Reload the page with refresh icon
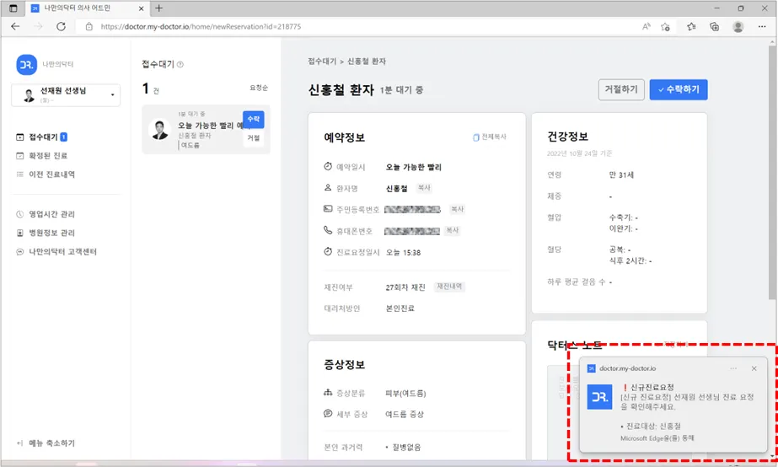The height and width of the screenshot is (467, 778). click(61, 26)
